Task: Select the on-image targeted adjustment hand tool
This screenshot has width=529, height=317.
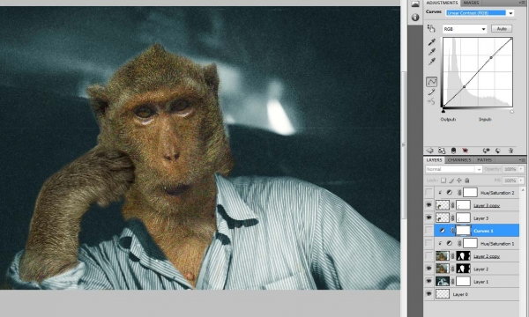Action: [431, 28]
